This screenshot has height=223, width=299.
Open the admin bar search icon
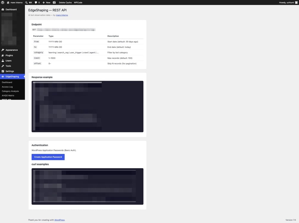tap(26, 2)
